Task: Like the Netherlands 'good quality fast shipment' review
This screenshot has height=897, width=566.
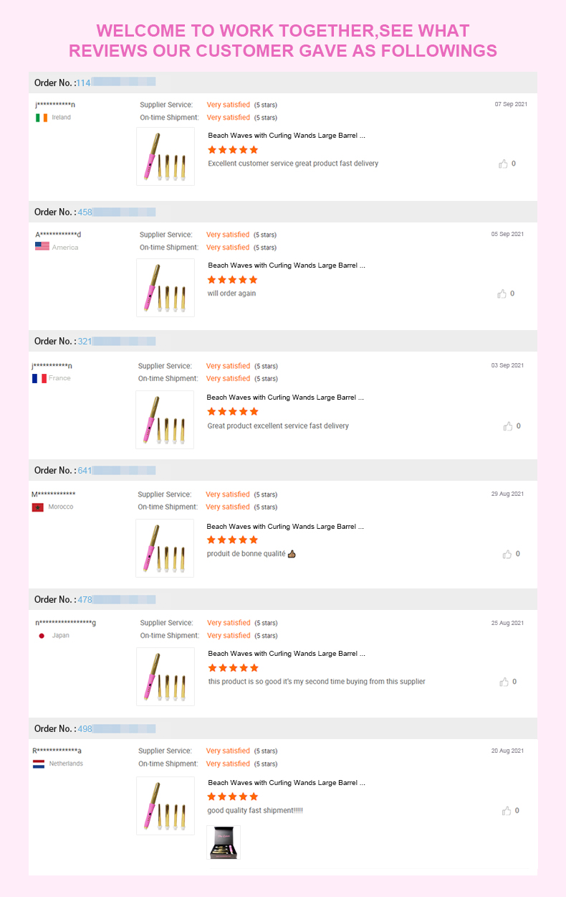Action: pyautogui.click(x=507, y=811)
